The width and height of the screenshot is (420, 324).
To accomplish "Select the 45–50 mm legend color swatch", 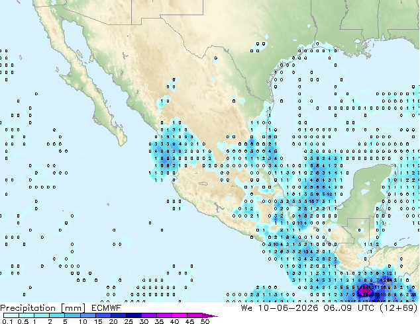I will tap(195, 315).
